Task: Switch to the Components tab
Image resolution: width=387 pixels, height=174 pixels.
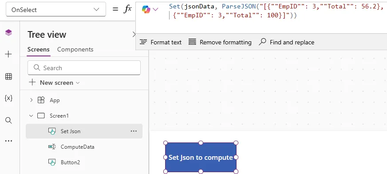Action: (x=75, y=49)
